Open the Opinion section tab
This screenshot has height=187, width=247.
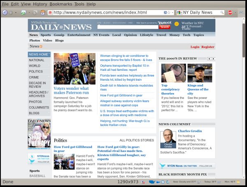tap(130, 35)
